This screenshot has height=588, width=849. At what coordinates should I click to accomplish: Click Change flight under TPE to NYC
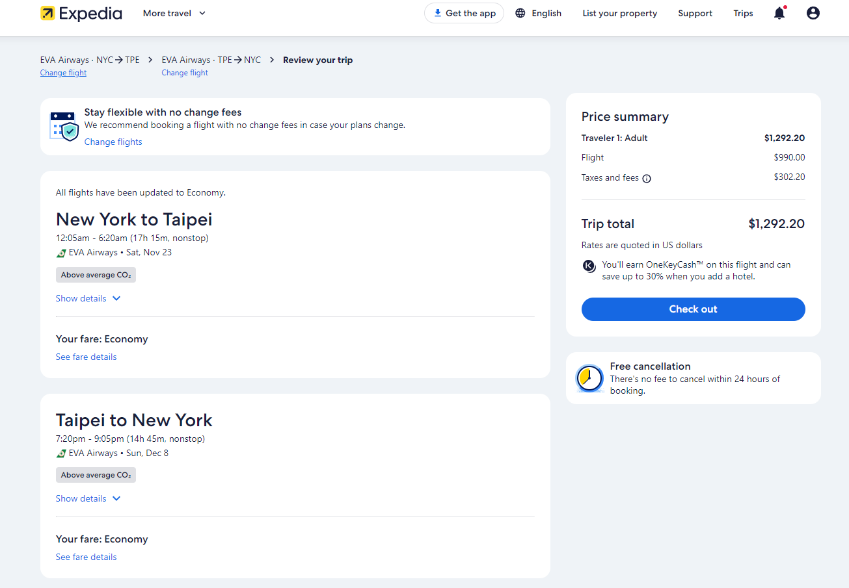click(x=185, y=73)
